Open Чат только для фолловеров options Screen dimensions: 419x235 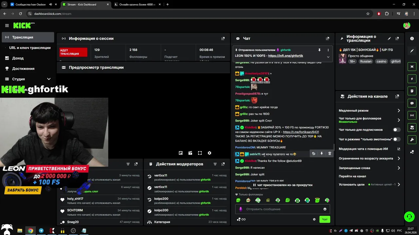pyautogui.click(x=369, y=120)
